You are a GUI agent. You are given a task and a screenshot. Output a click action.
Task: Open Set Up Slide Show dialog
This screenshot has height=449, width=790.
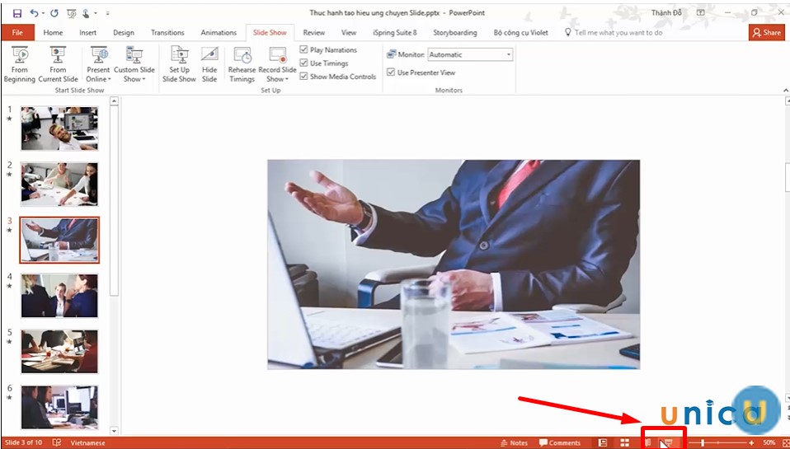point(179,64)
